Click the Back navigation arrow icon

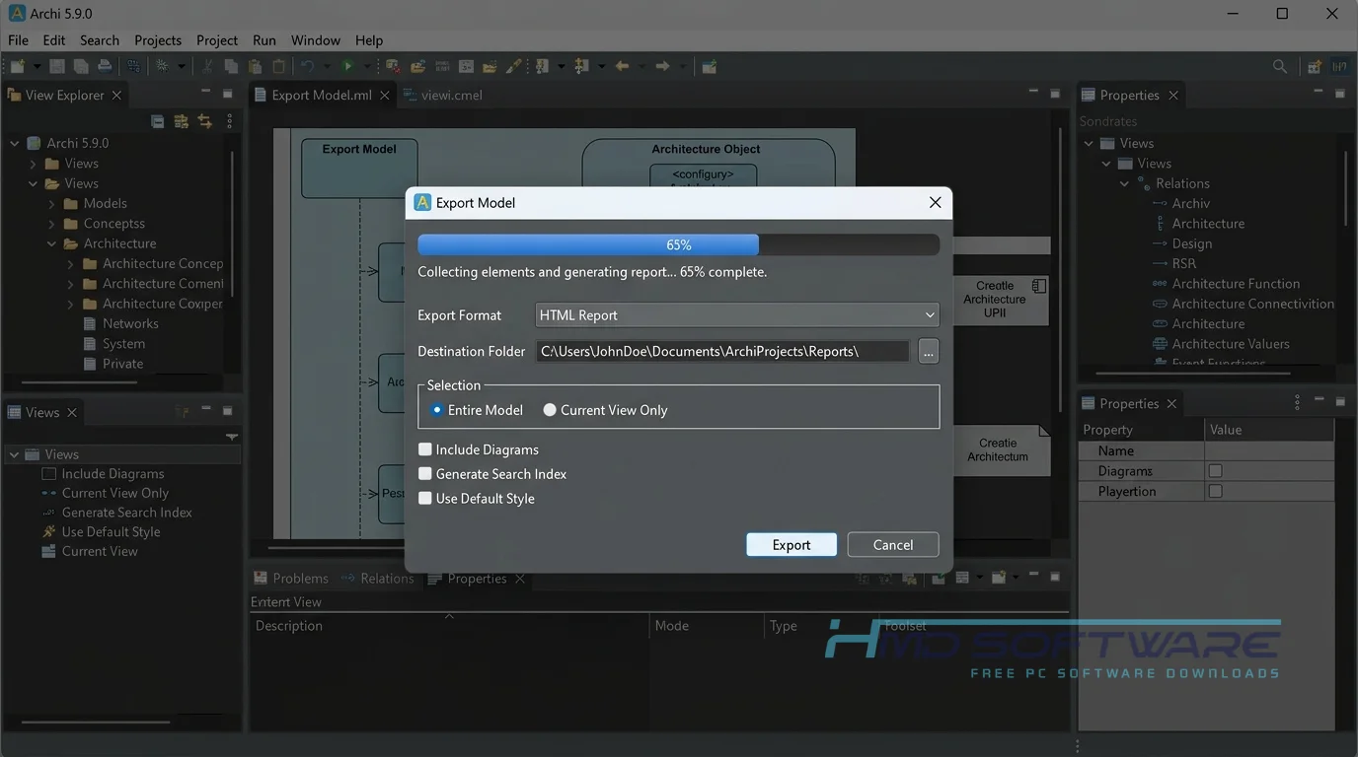pyautogui.click(x=622, y=66)
